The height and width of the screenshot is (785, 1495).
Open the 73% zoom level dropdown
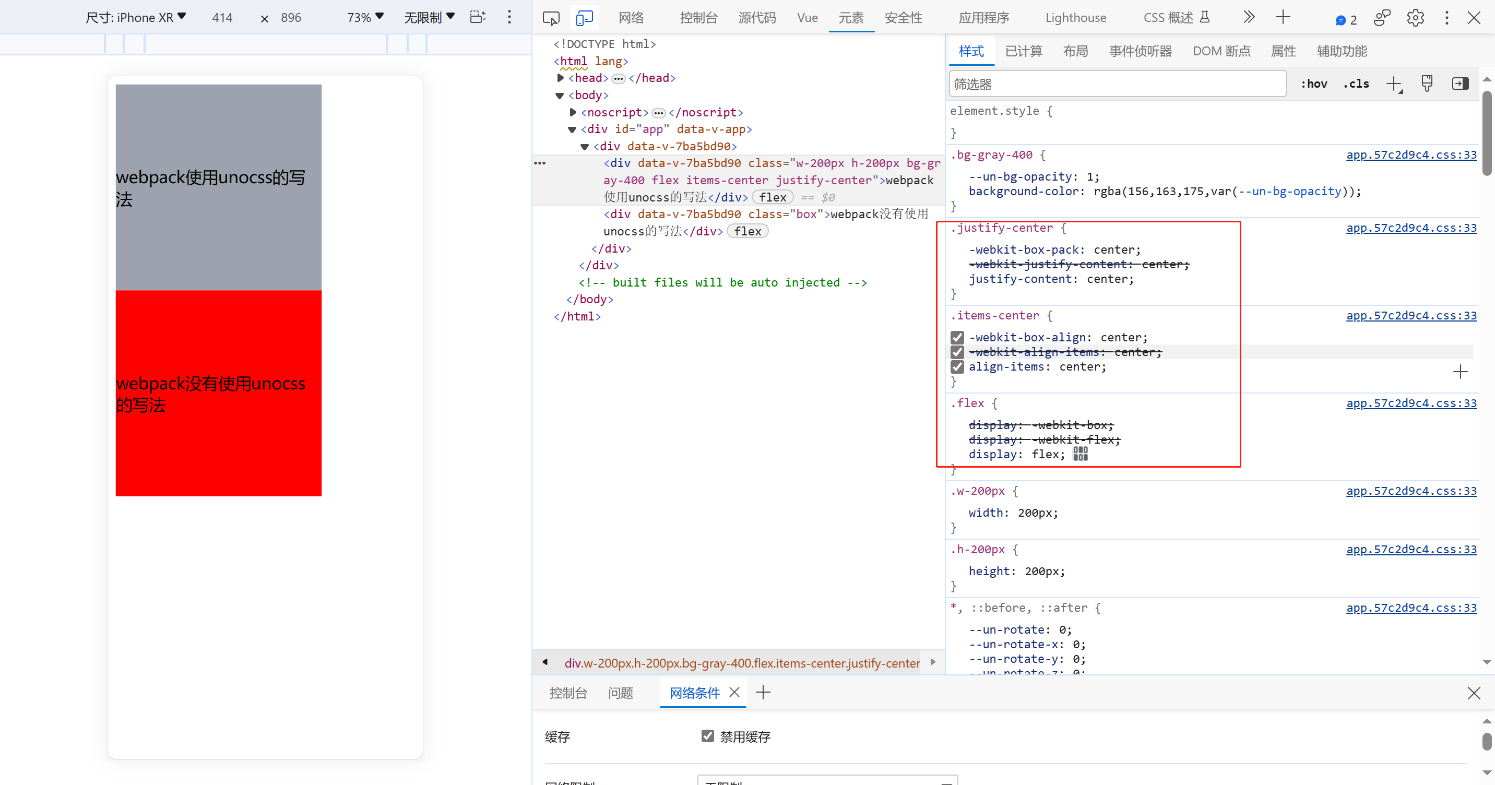(365, 17)
